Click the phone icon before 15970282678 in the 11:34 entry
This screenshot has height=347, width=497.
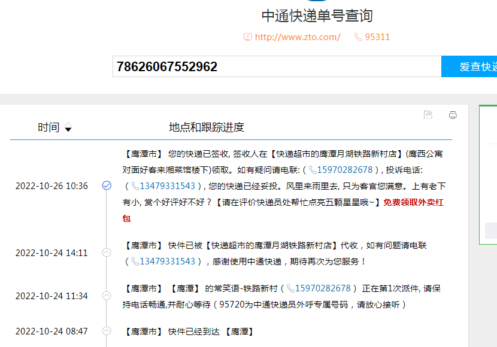(290, 288)
